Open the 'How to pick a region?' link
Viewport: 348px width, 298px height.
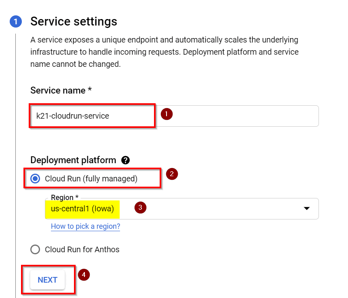pyautogui.click(x=86, y=226)
